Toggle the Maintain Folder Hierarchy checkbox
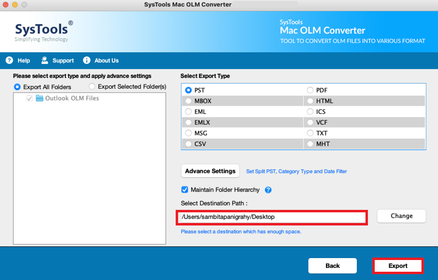438x280 pixels. point(184,190)
